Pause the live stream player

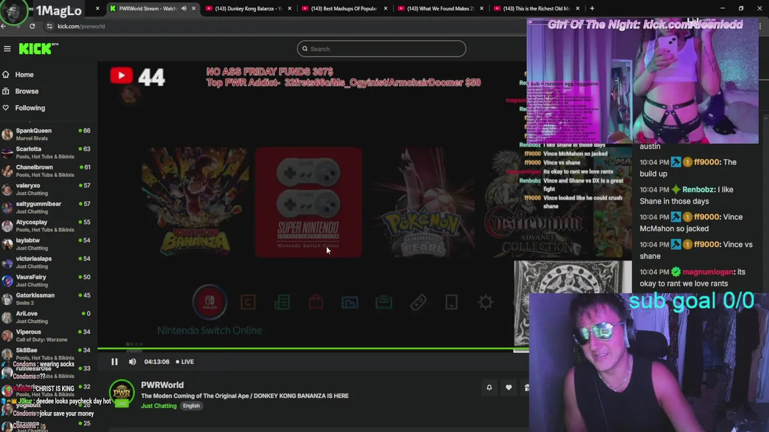114,362
